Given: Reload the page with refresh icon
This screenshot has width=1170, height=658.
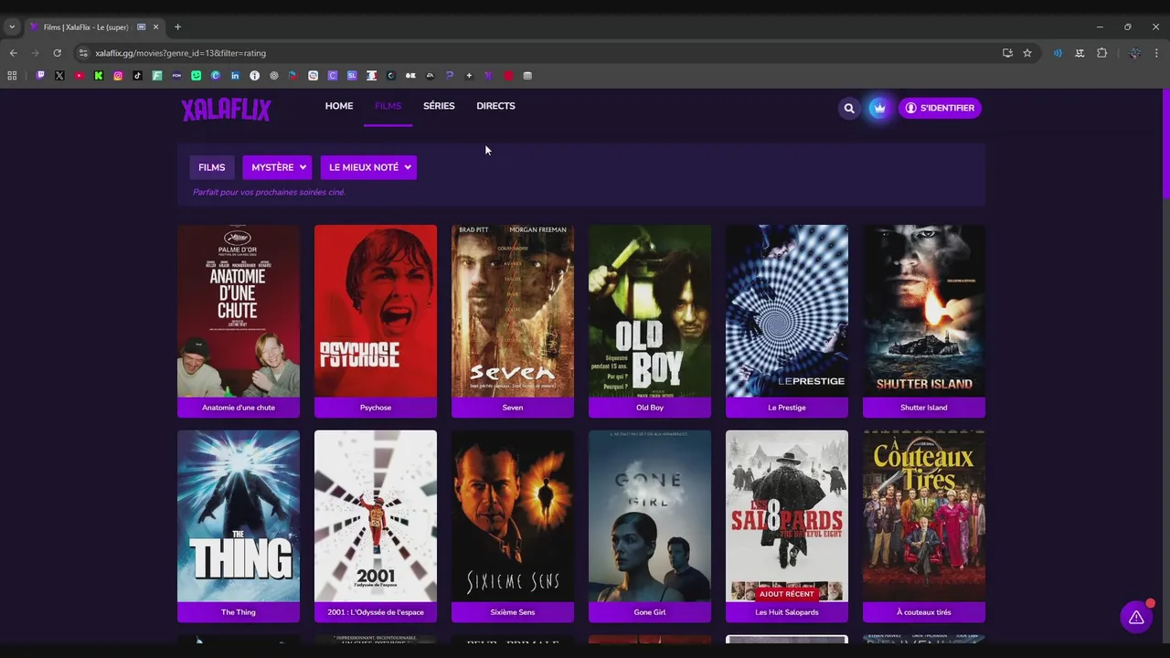Looking at the screenshot, I should tap(57, 53).
